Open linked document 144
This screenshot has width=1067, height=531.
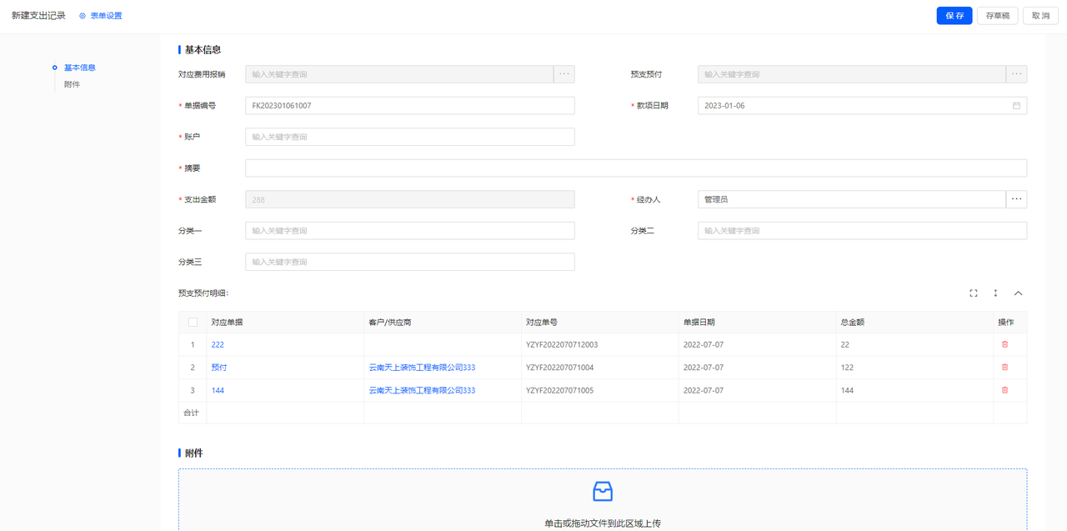tap(218, 390)
